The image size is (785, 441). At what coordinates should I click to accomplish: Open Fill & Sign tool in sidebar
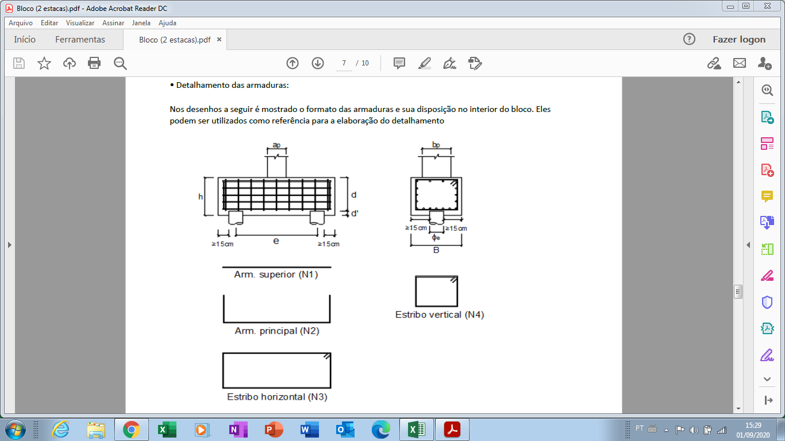(767, 355)
